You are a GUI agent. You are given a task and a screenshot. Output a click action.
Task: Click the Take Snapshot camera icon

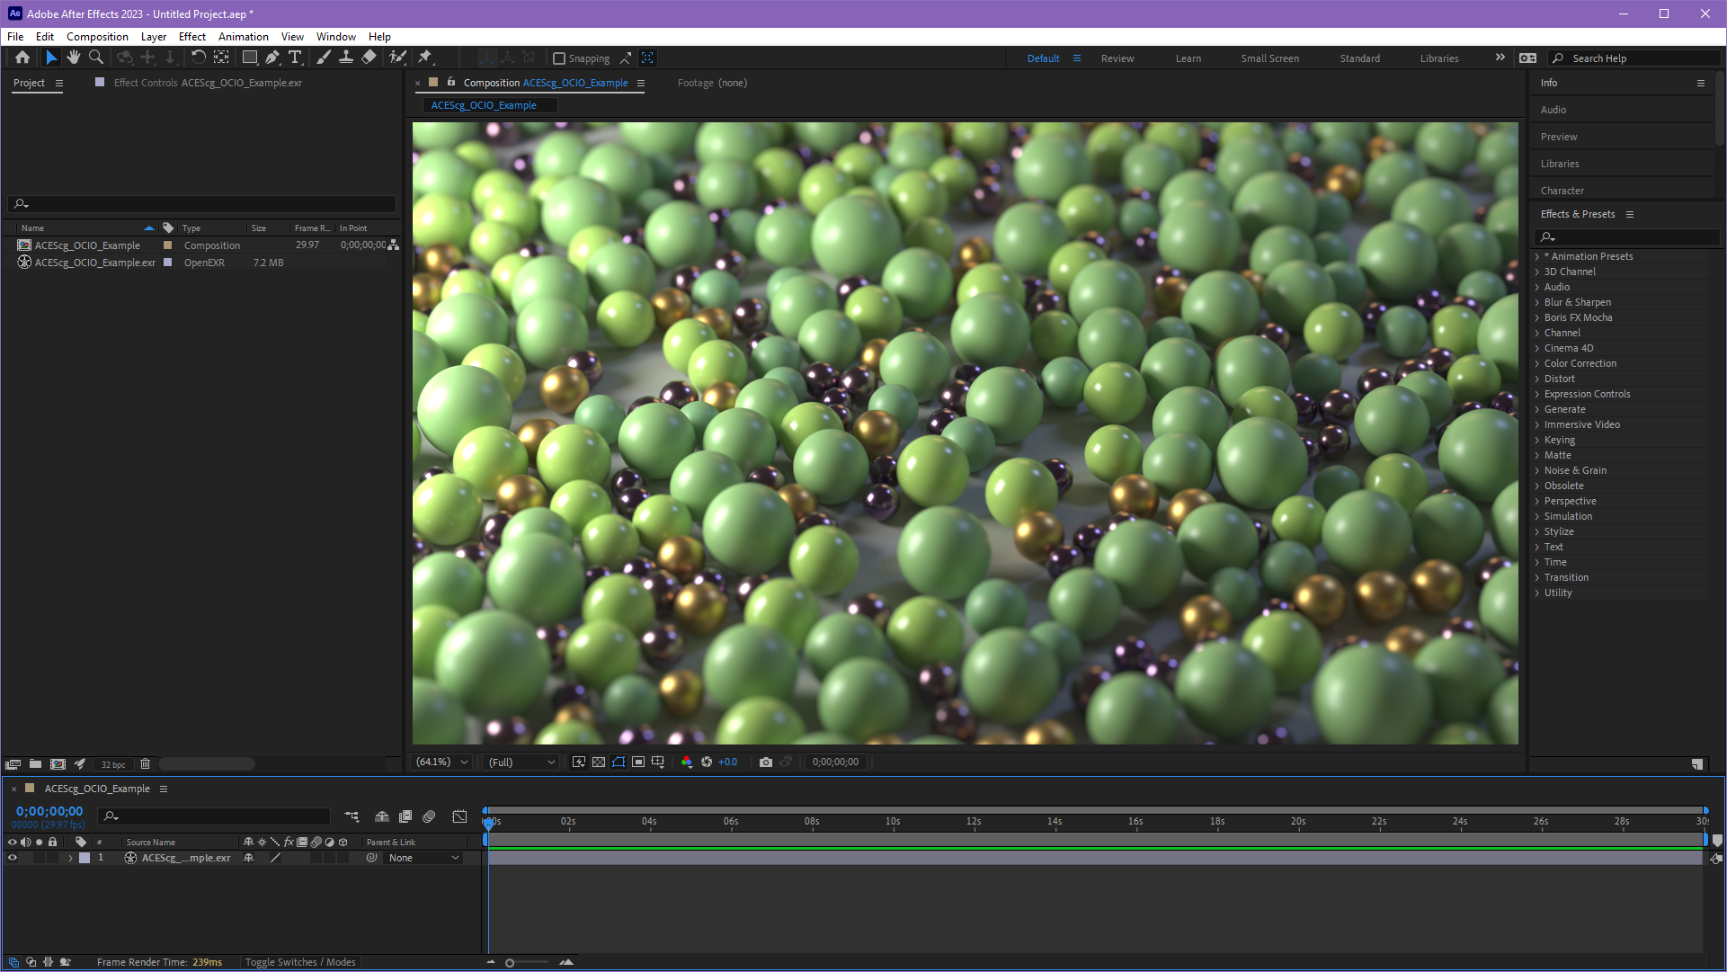pos(765,762)
